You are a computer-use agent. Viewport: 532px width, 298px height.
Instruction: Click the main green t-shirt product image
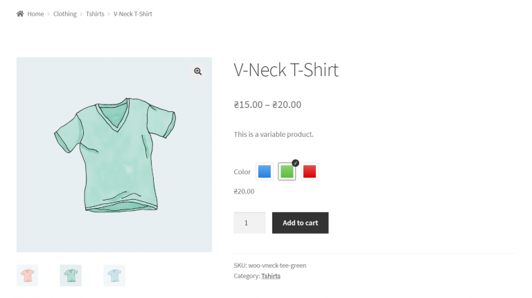coord(114,155)
